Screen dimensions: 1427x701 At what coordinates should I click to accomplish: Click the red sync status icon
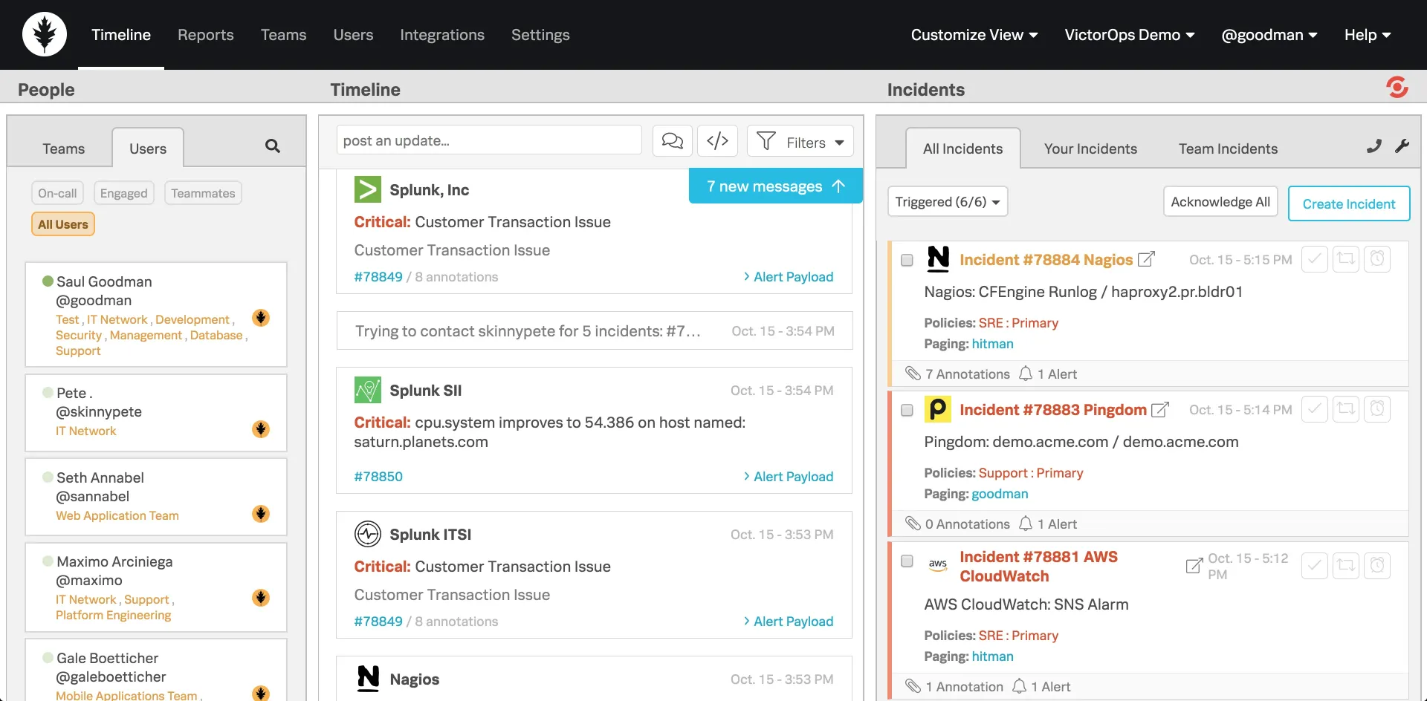tap(1397, 88)
